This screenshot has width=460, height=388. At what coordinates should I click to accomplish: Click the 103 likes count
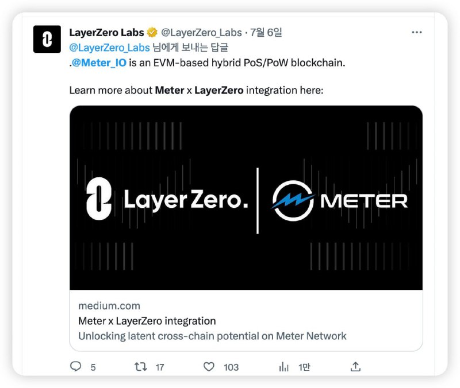[231, 367]
